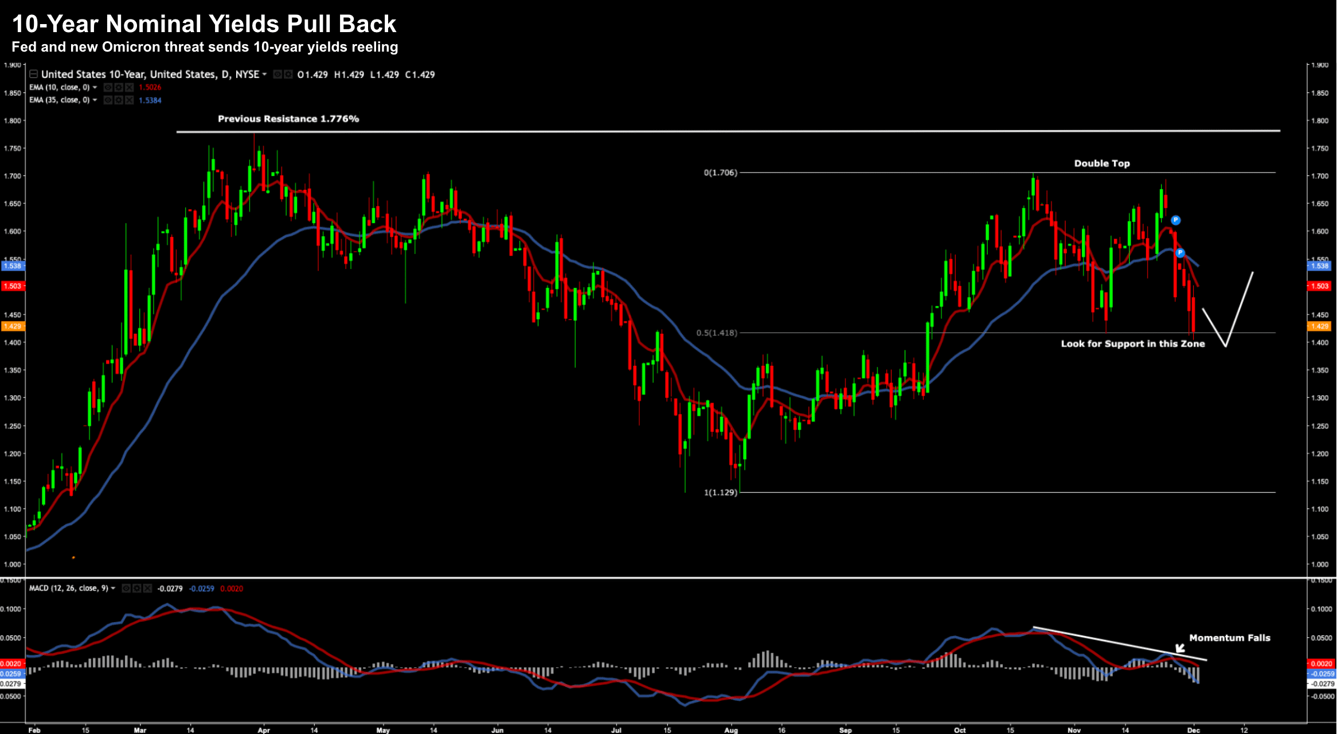Delete the MACD indicator using X icon
Image resolution: width=1337 pixels, height=734 pixels.
tap(148, 588)
